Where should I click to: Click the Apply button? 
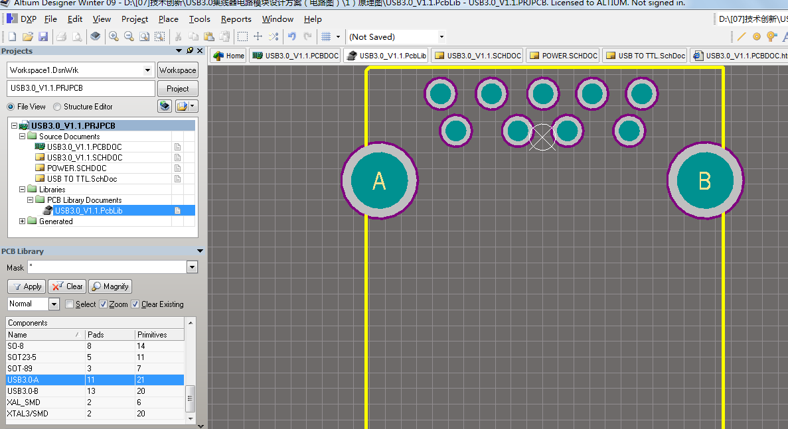tap(27, 286)
